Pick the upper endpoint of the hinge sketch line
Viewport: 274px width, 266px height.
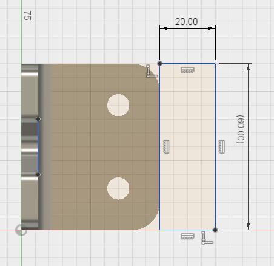(38, 119)
